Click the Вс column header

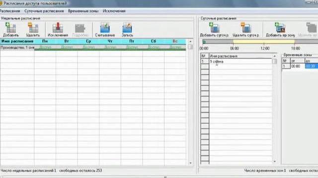[175, 41]
